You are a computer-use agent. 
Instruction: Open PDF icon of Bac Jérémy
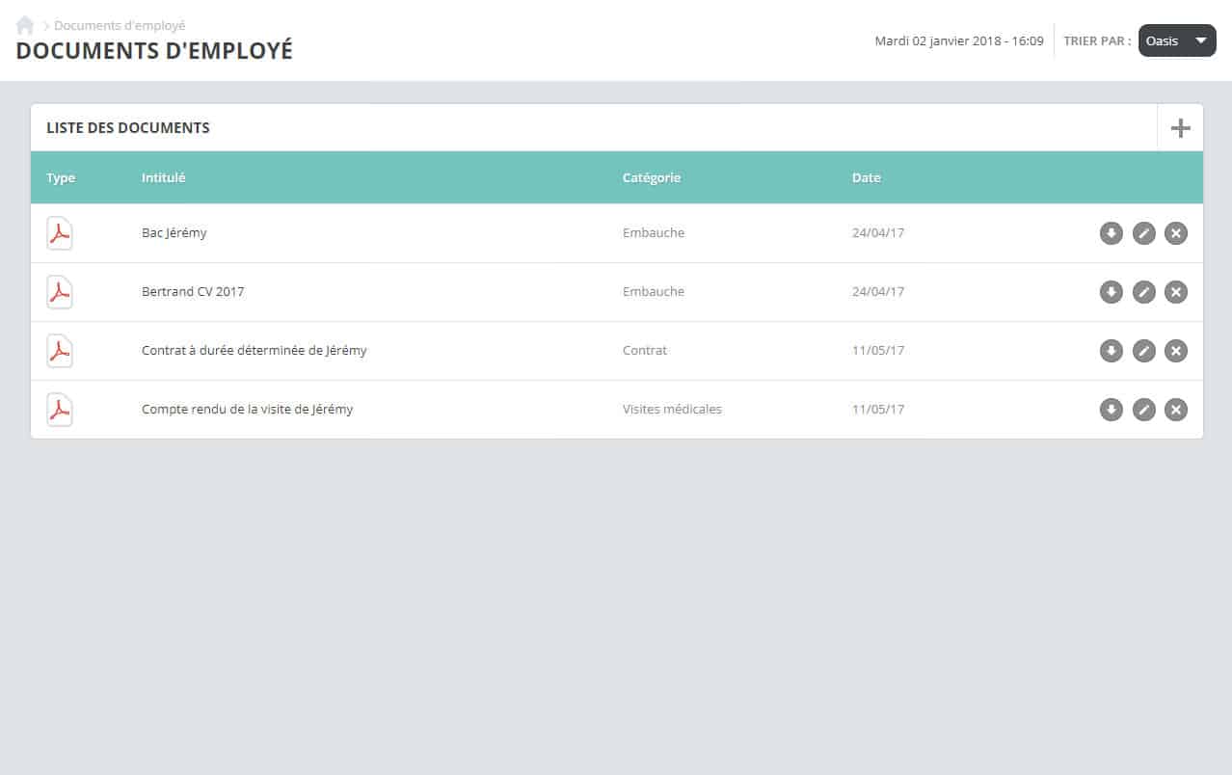tap(60, 233)
